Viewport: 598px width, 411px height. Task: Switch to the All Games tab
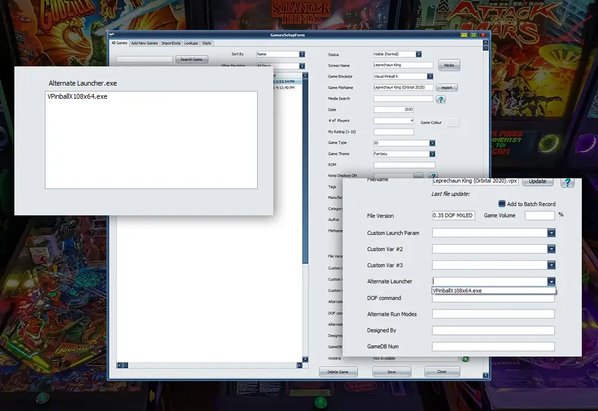coord(120,43)
